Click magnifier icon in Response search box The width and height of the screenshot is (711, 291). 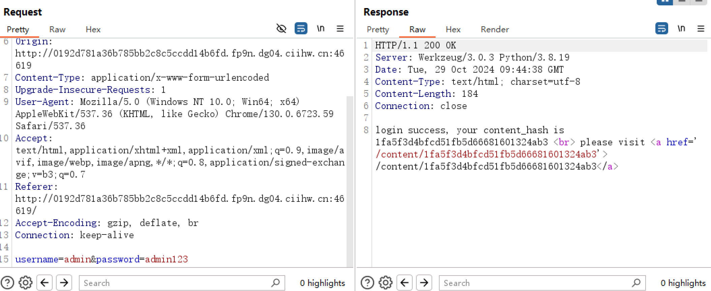pos(636,283)
